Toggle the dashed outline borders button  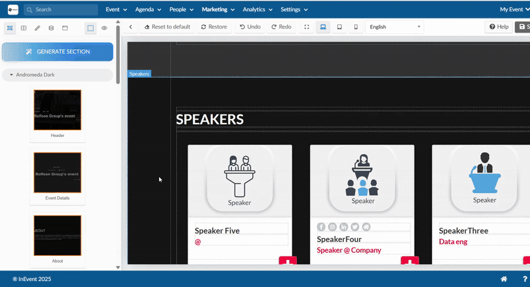pos(90,28)
